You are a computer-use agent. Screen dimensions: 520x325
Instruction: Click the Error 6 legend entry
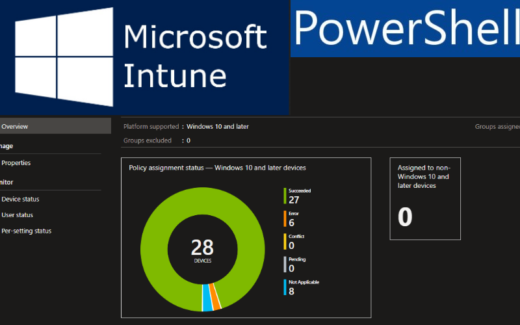(291, 219)
